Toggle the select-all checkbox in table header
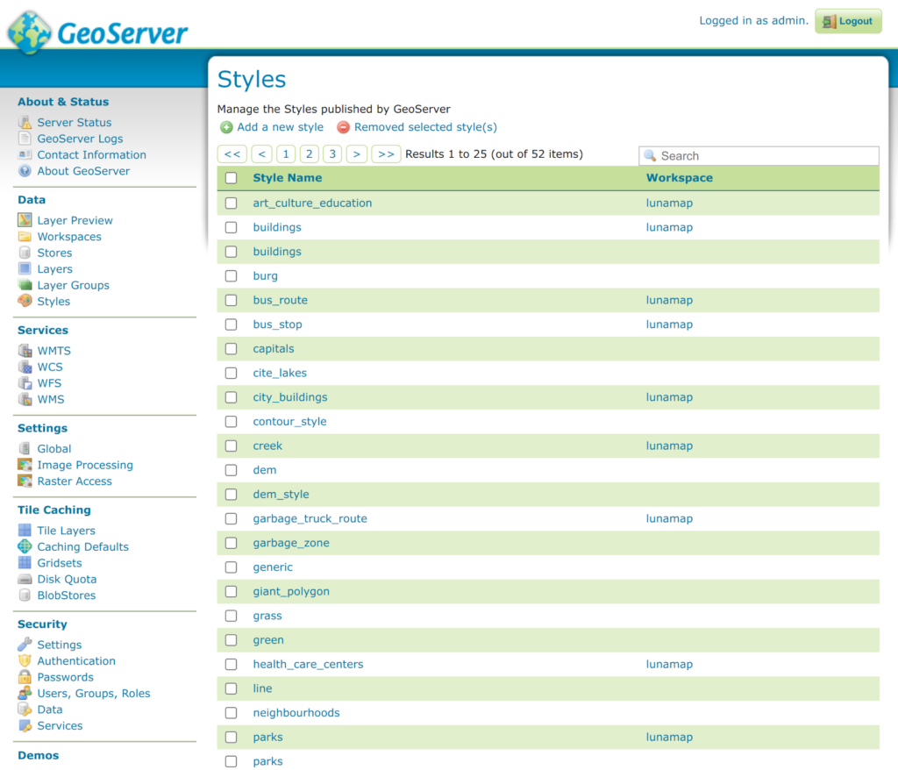This screenshot has height=770, width=898. (x=232, y=178)
